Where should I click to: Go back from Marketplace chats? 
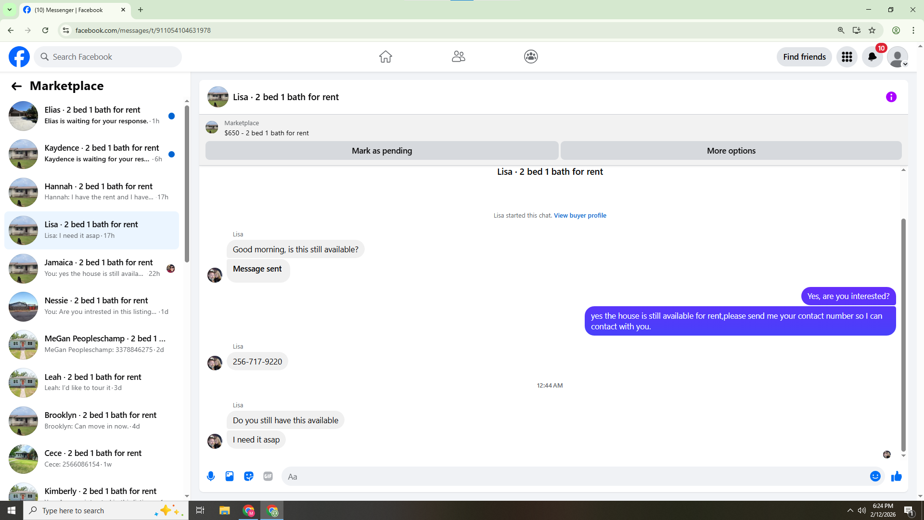click(x=16, y=86)
